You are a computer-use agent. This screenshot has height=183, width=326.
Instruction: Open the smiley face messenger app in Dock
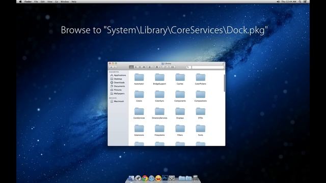pos(158,178)
